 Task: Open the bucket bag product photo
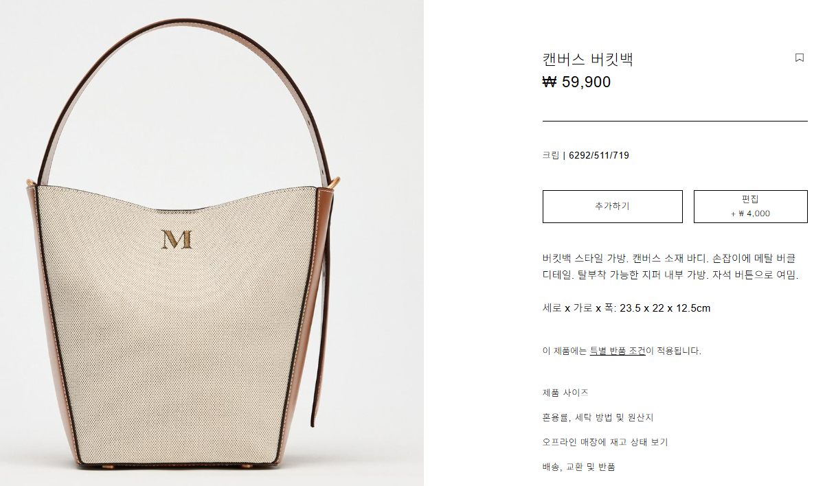coord(212,243)
